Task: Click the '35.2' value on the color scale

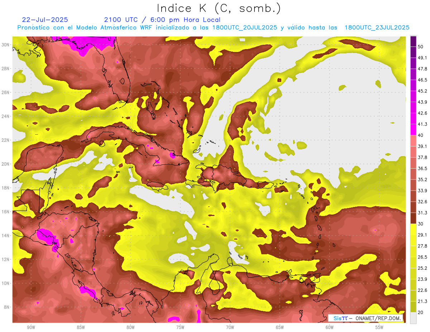Action: (423, 179)
